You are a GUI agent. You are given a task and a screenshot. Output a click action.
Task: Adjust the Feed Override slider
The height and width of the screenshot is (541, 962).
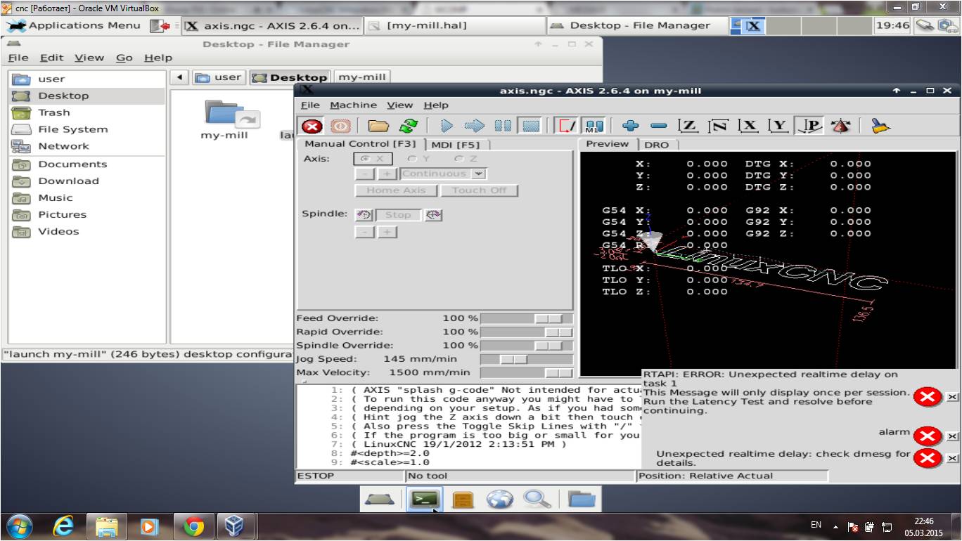point(527,319)
